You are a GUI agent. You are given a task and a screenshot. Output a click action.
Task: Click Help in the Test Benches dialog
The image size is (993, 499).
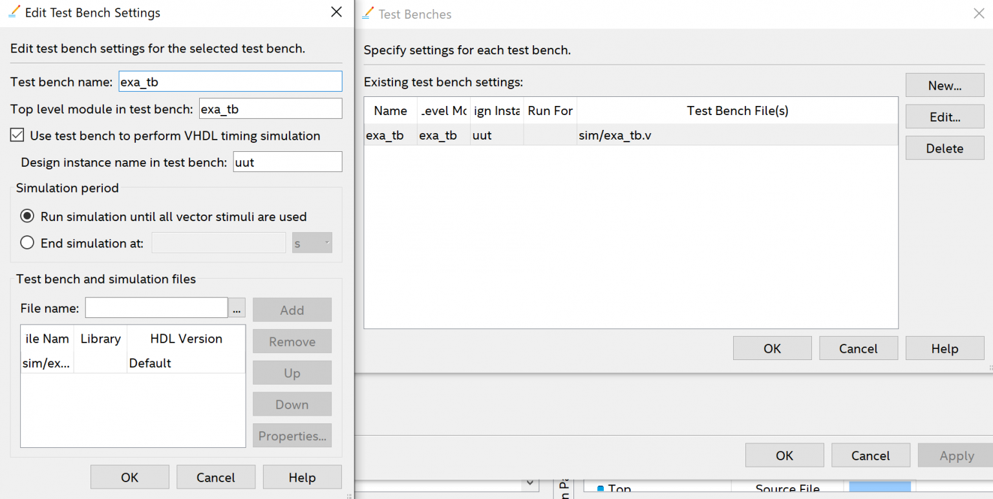click(x=945, y=348)
